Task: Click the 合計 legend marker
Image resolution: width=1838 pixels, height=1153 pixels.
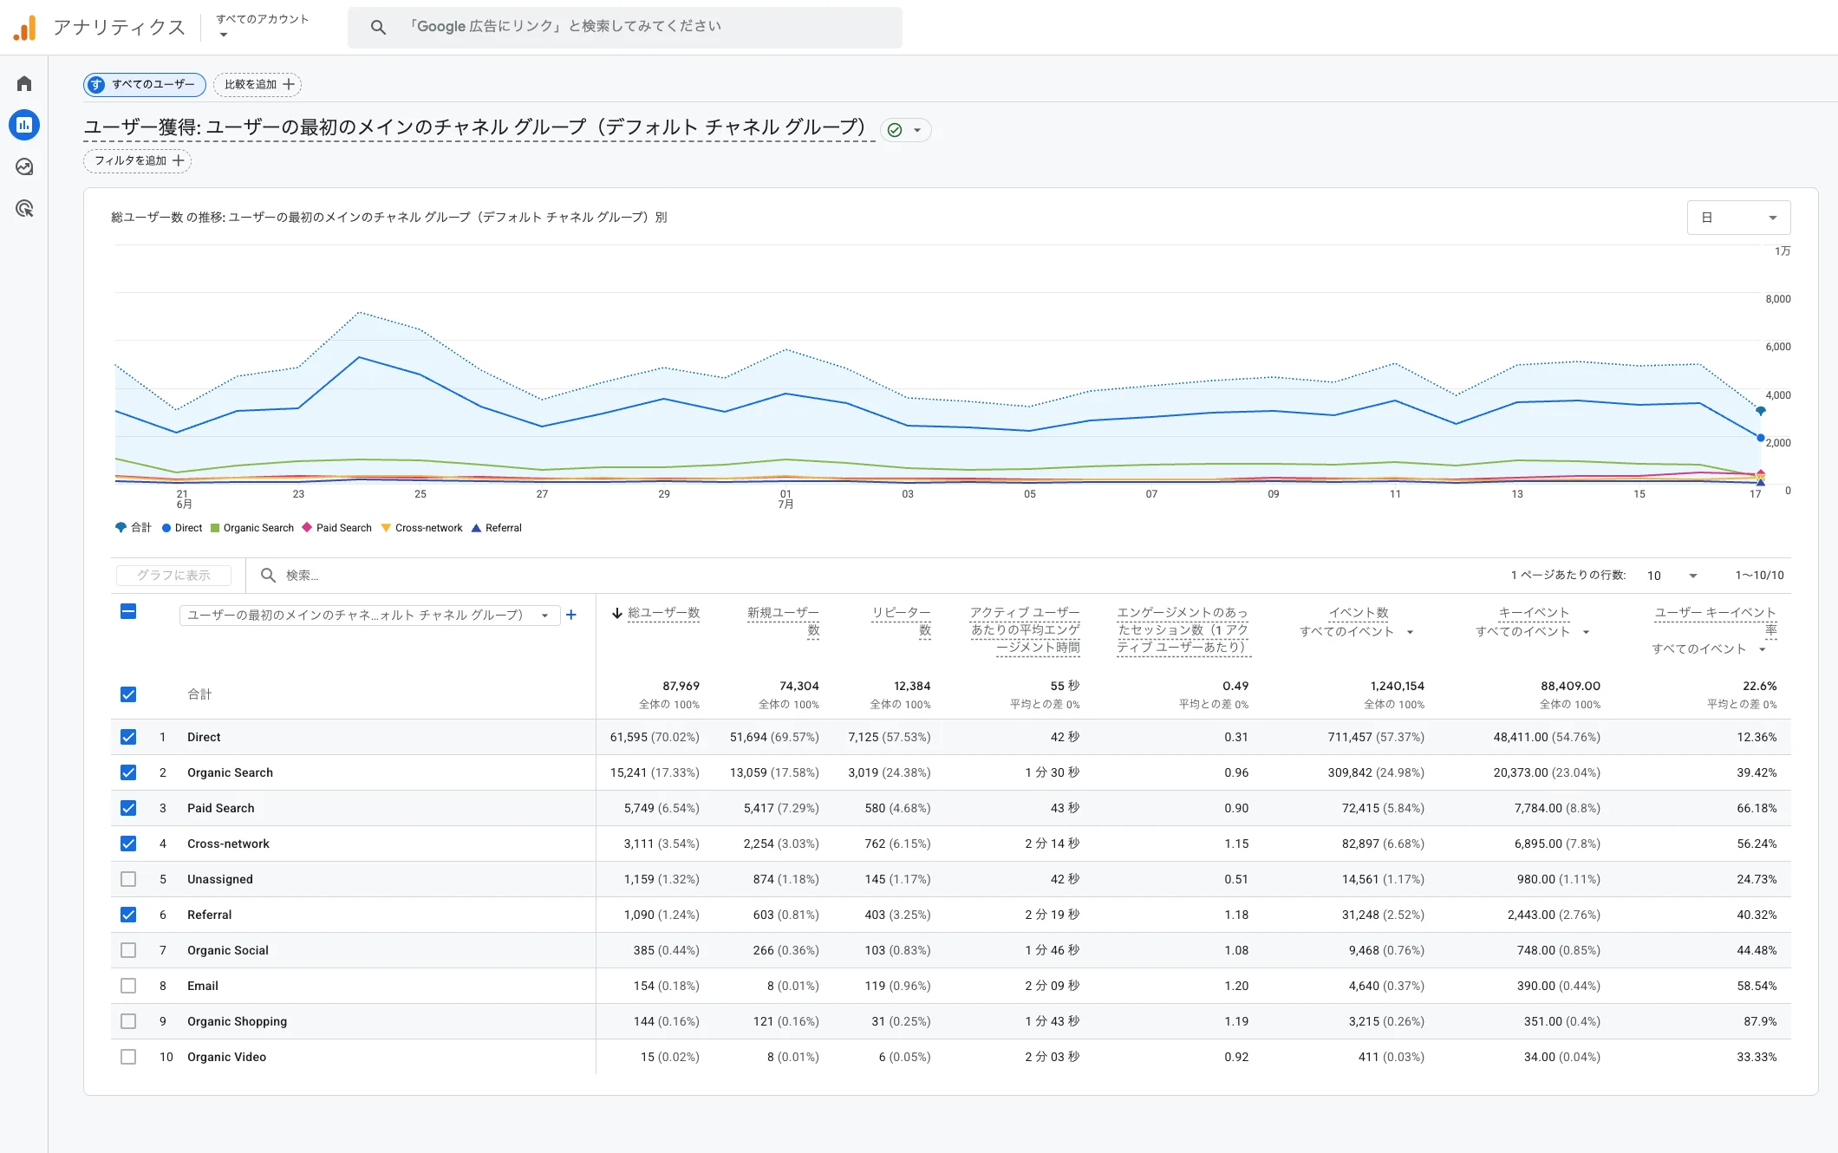Action: pyautogui.click(x=121, y=527)
